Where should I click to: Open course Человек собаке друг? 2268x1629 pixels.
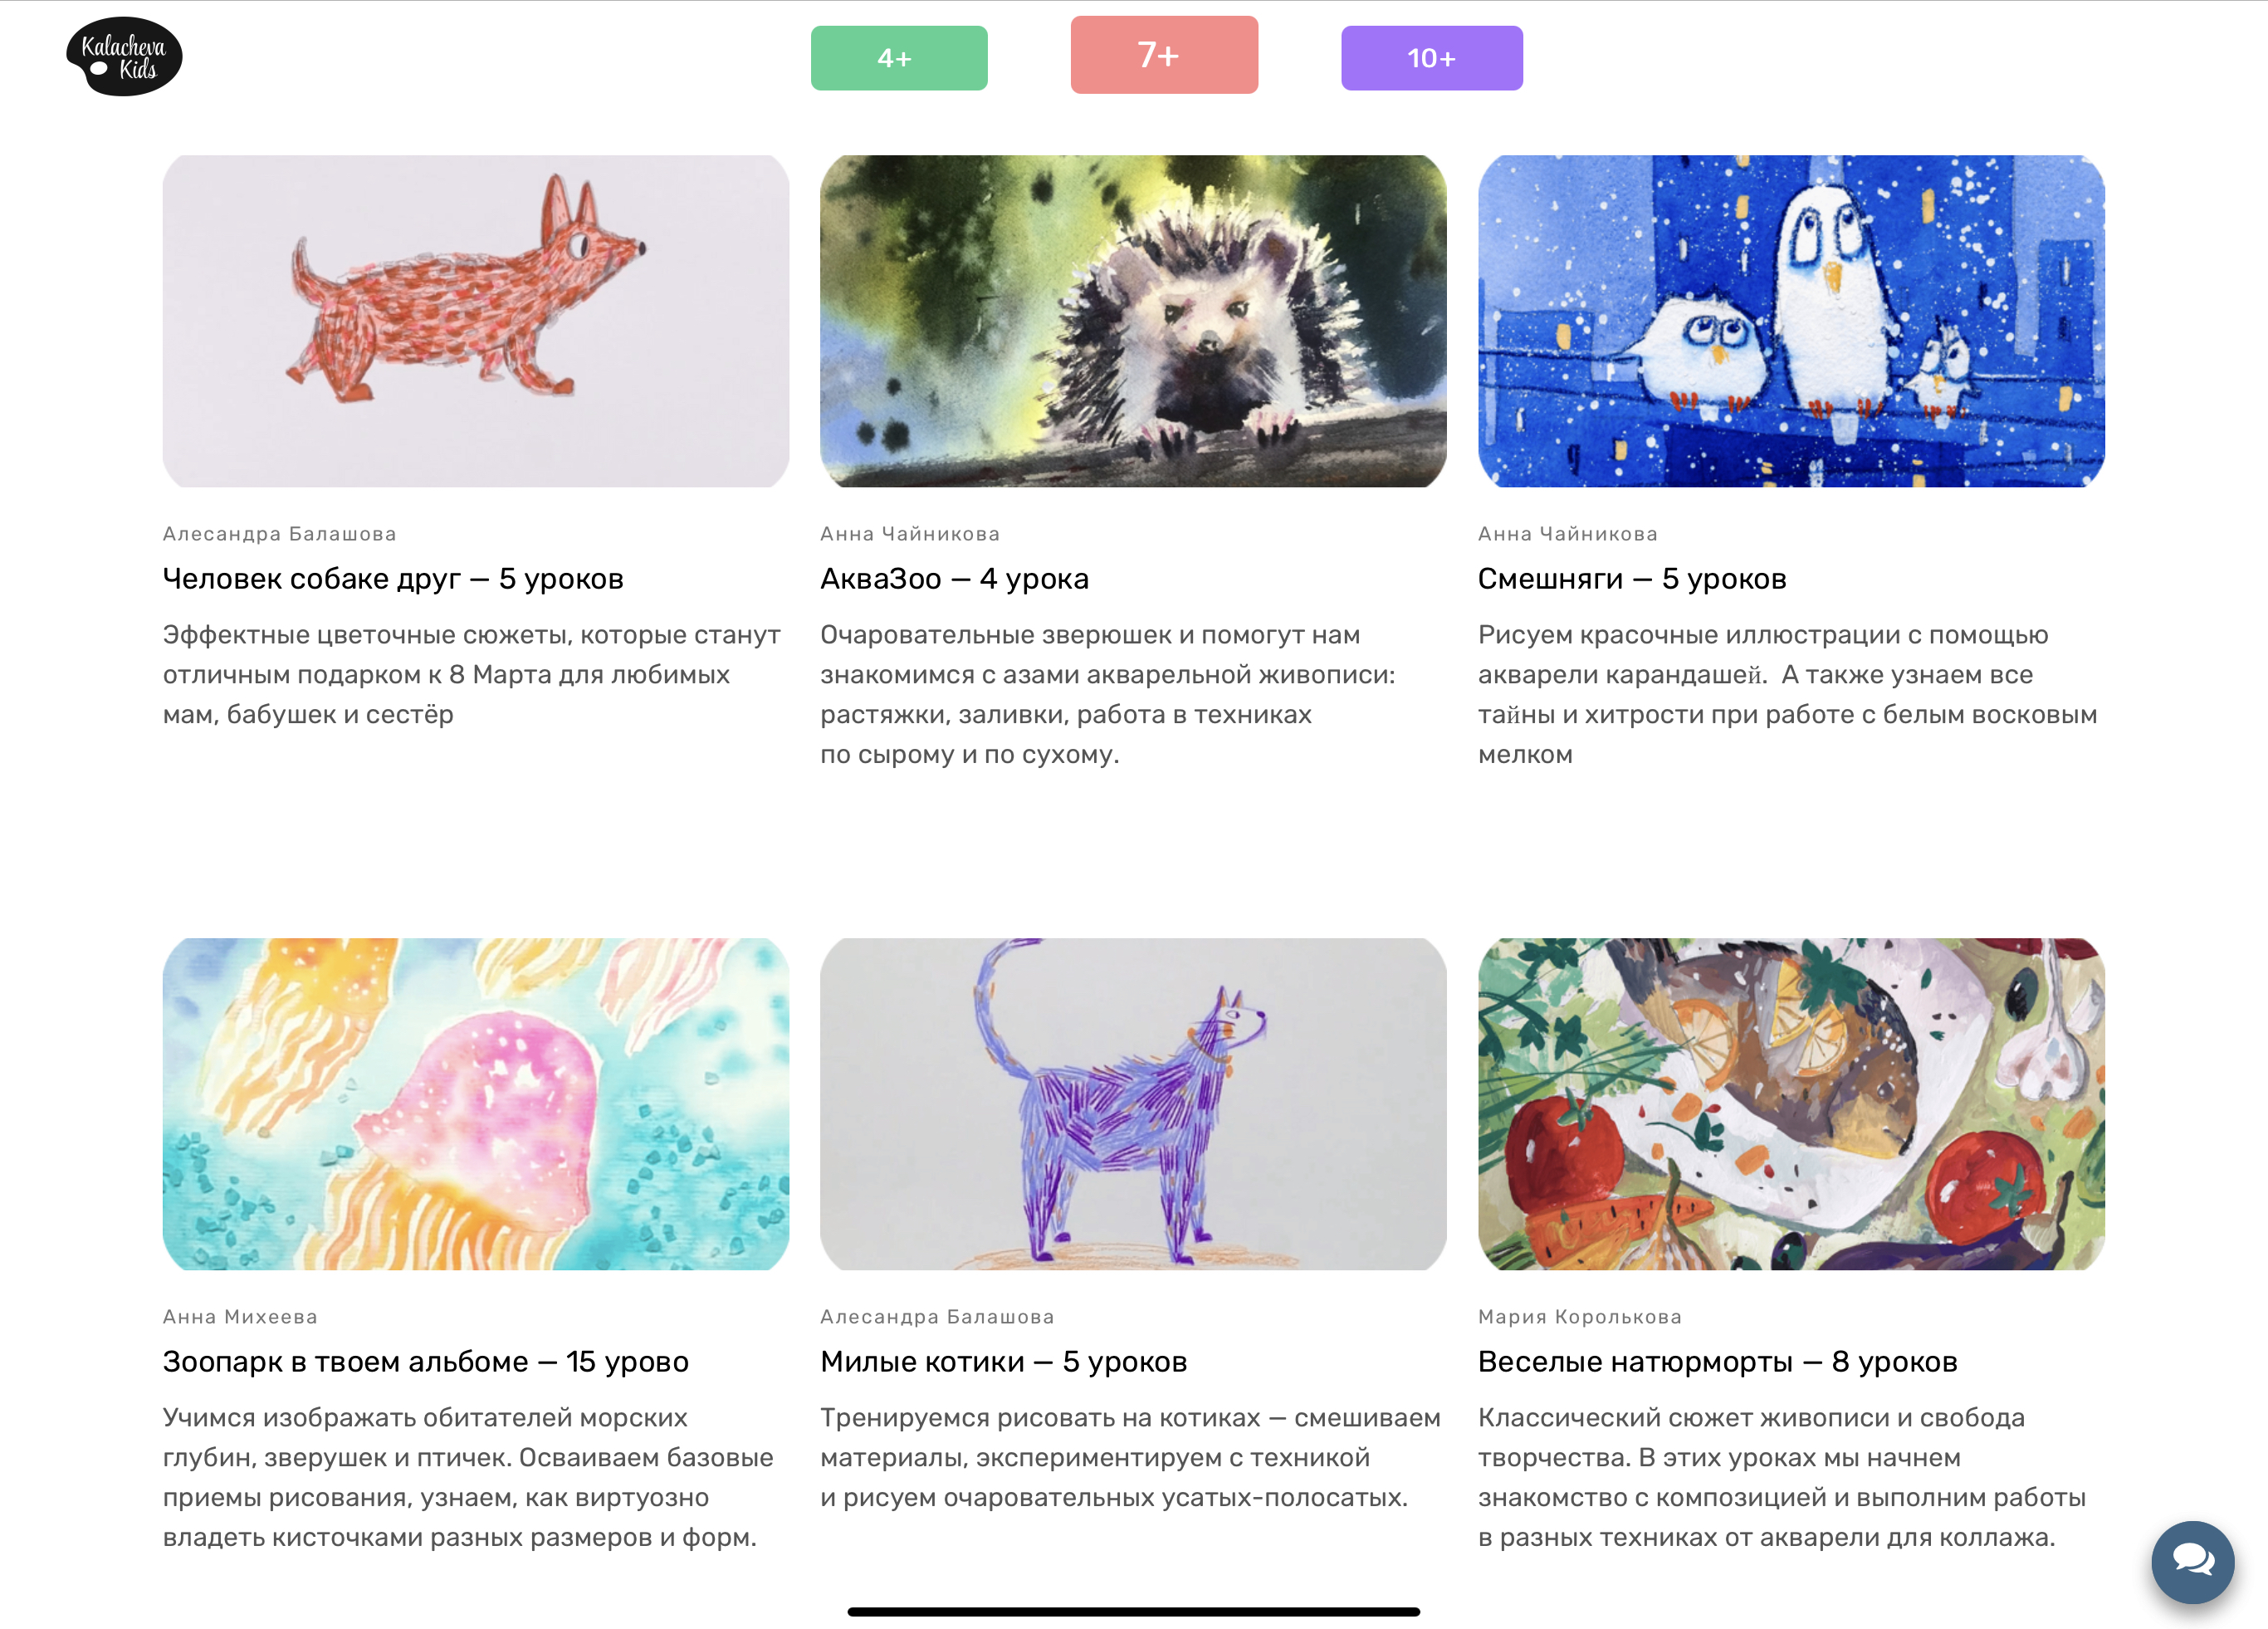[393, 578]
